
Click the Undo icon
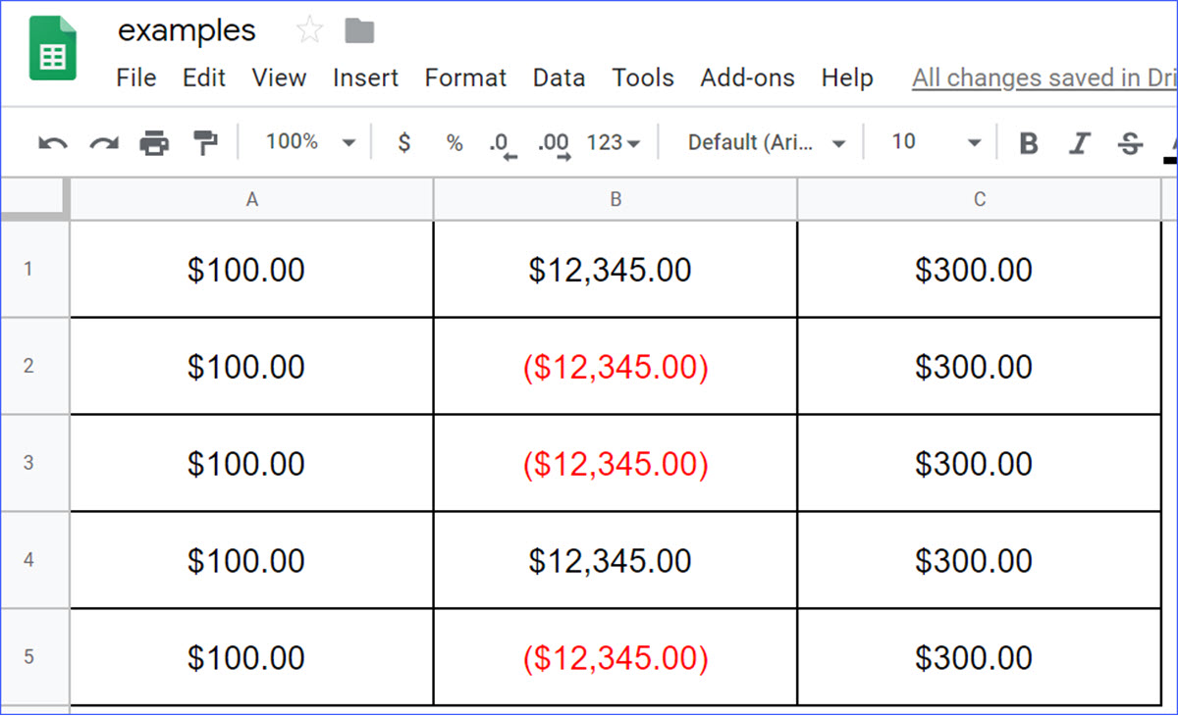point(54,141)
